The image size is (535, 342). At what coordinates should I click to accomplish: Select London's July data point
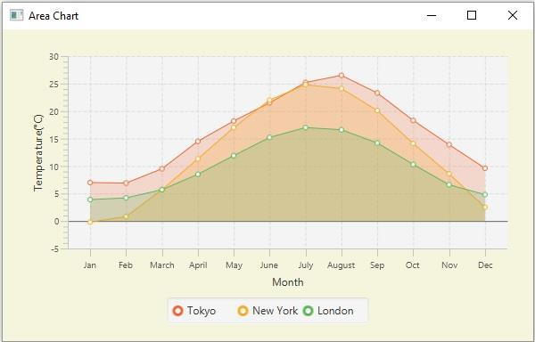[x=305, y=127]
